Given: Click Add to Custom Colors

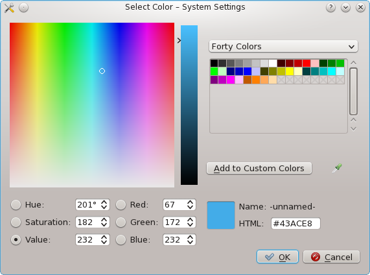Looking at the screenshot, I should [x=259, y=168].
